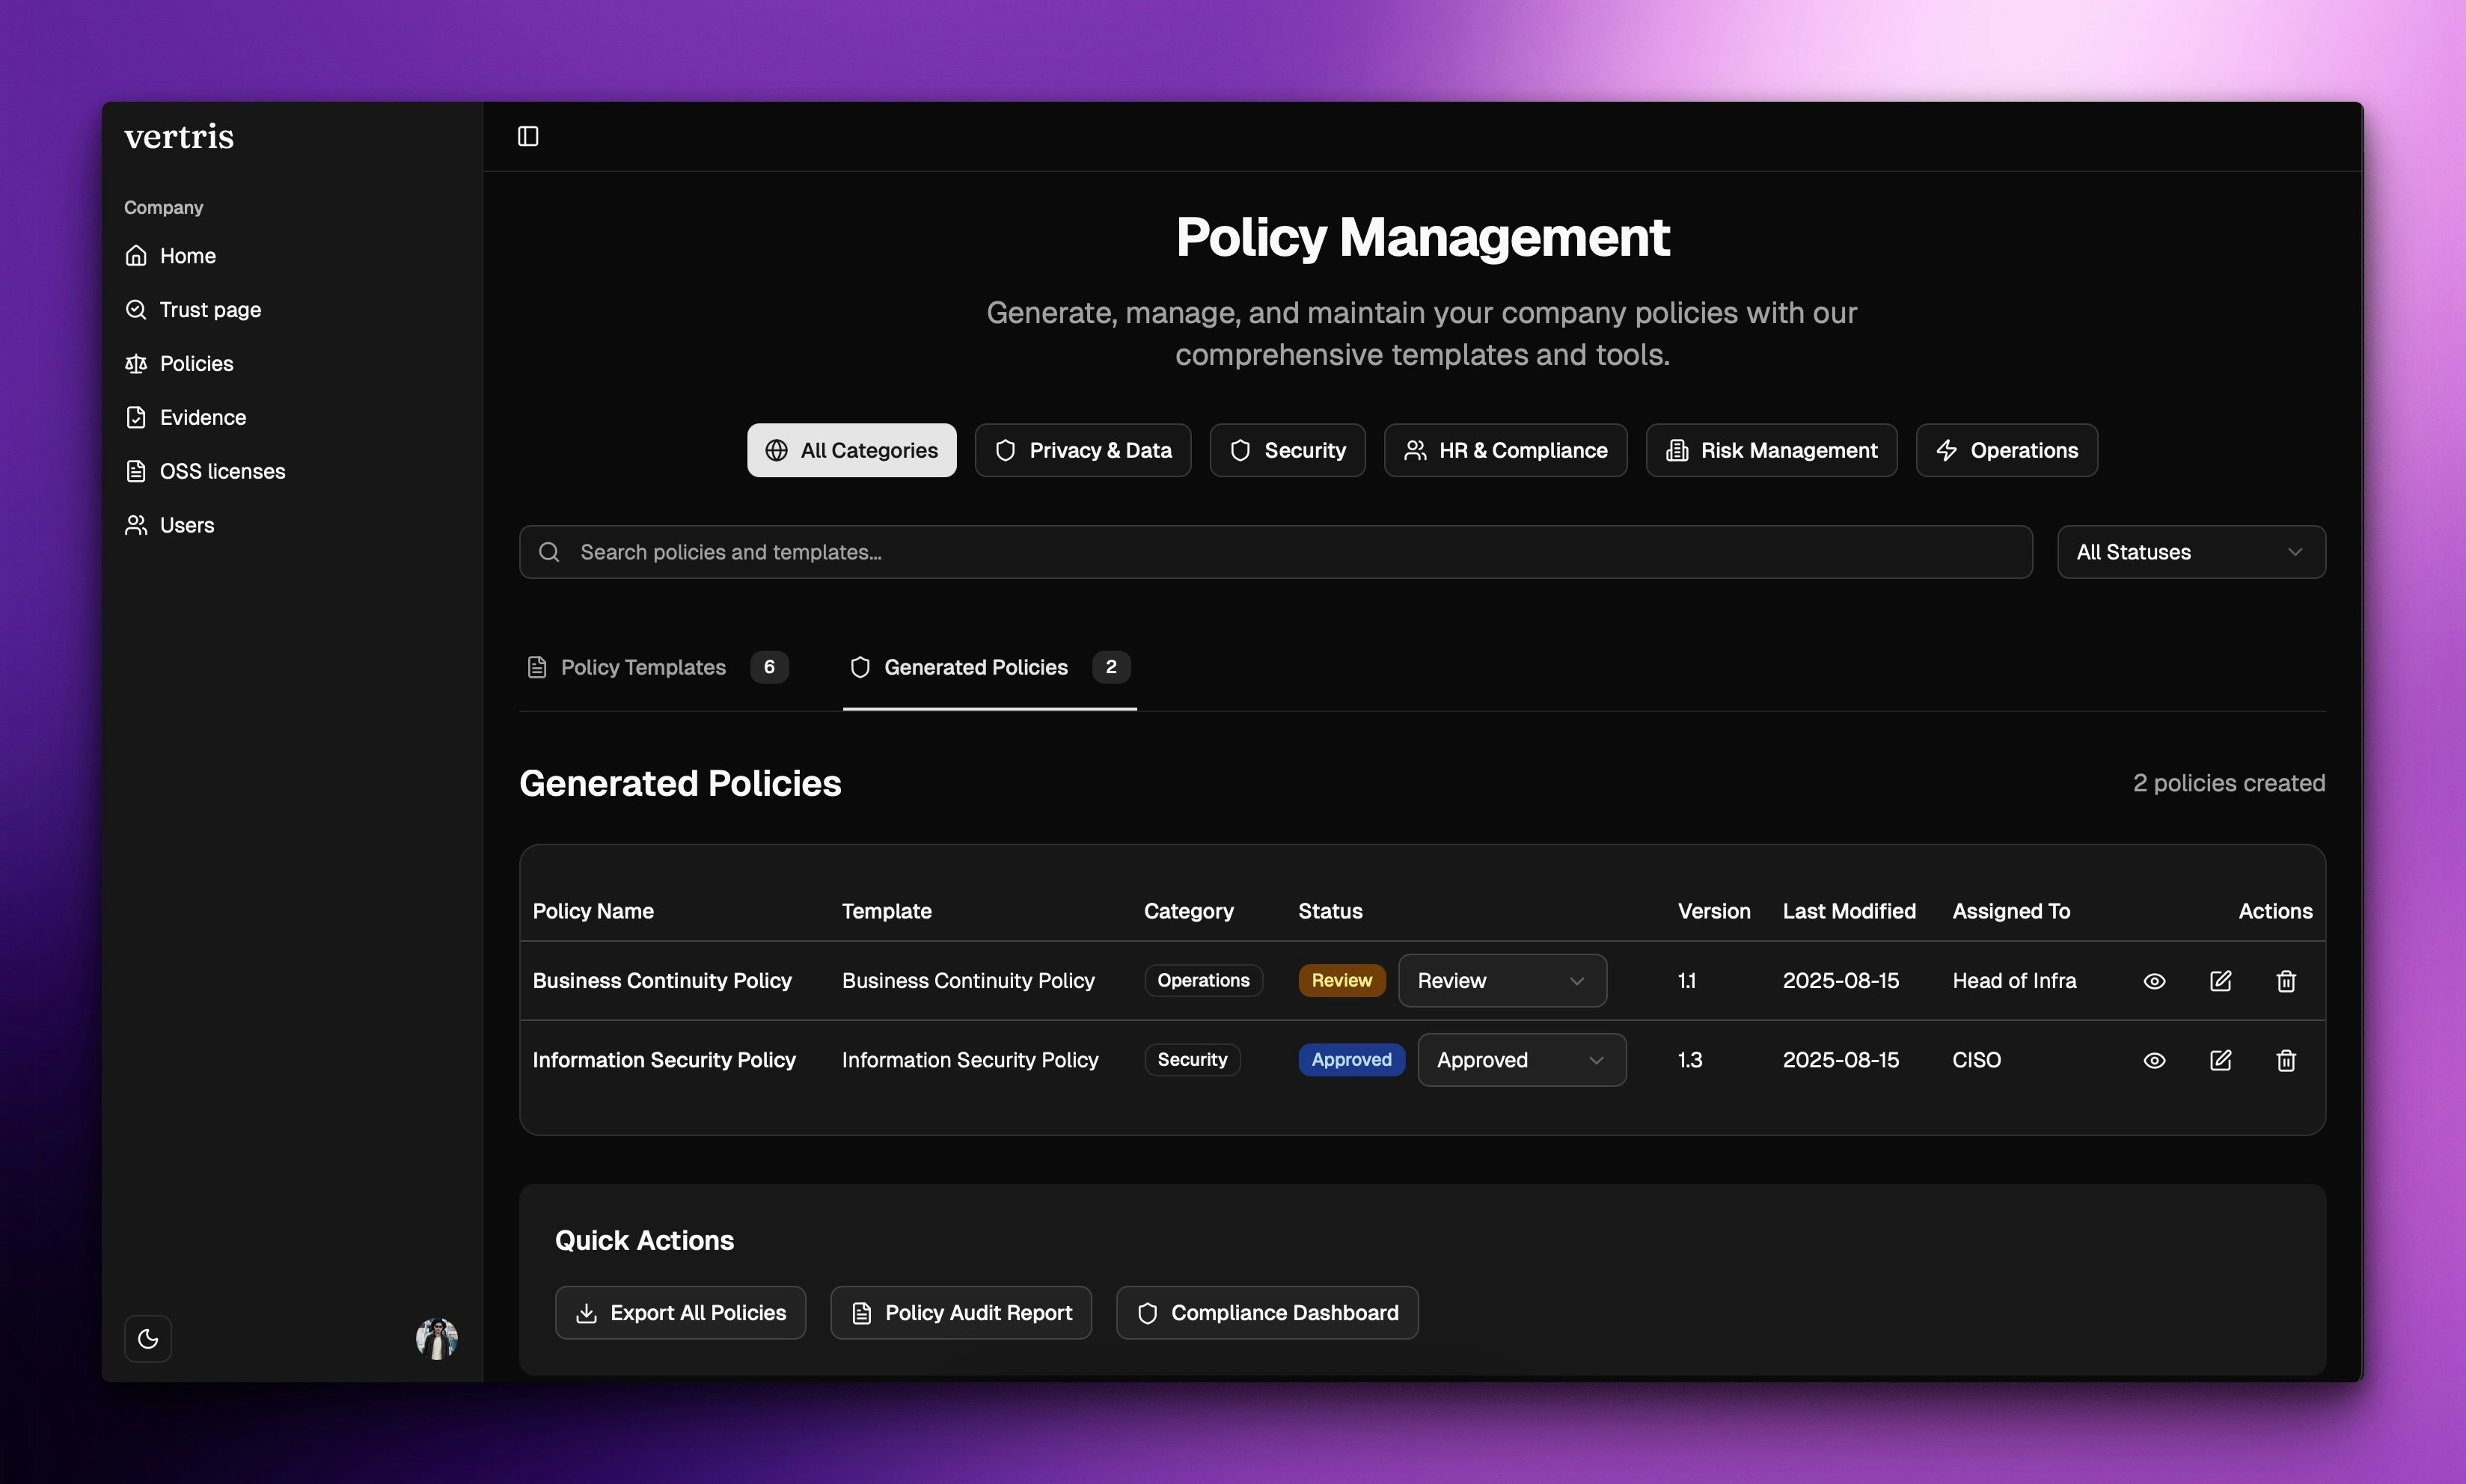
Task: Filter by Risk Management category
Action: click(x=1772, y=451)
